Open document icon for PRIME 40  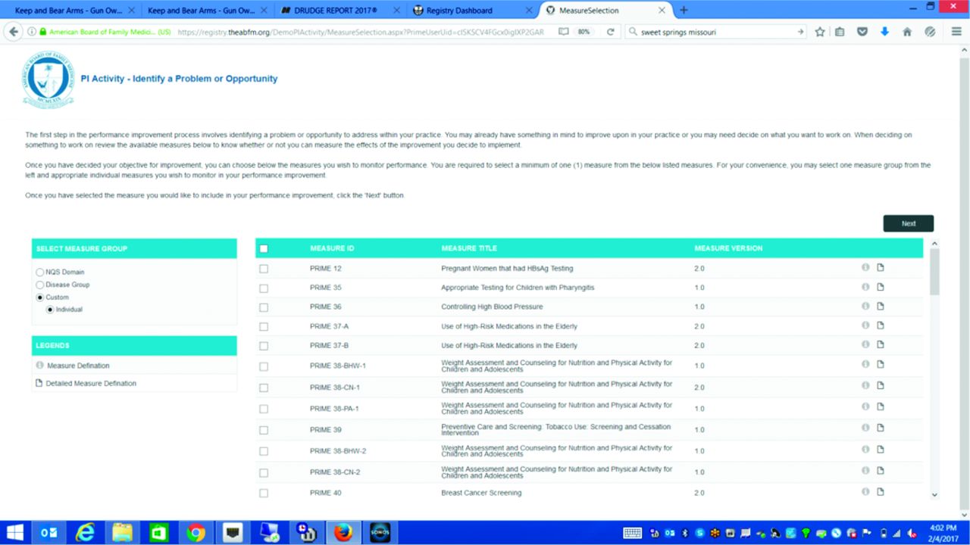point(881,492)
